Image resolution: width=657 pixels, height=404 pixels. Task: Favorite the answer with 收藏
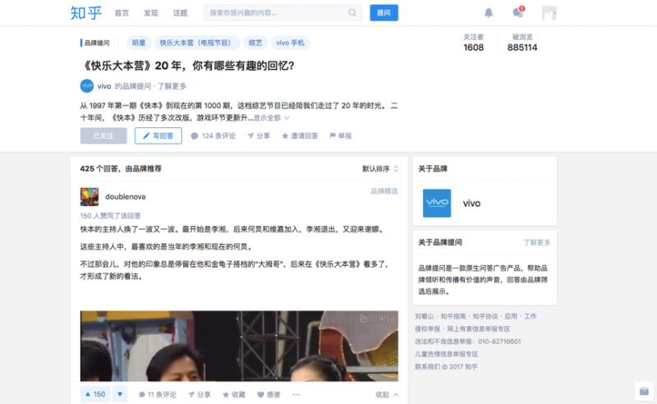point(234,395)
